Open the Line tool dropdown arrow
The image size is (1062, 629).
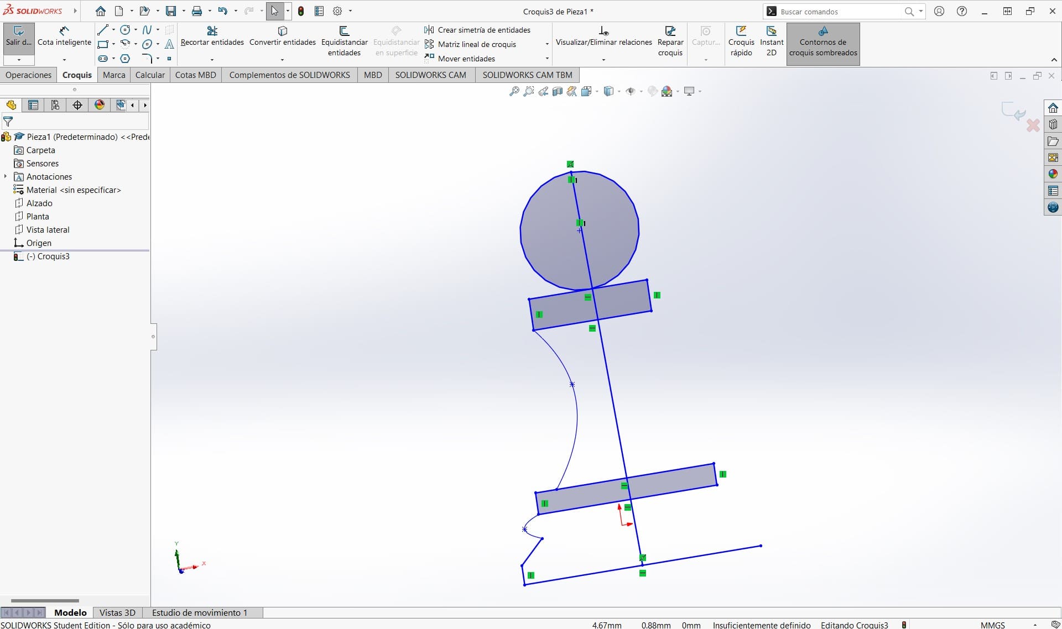[x=113, y=30]
